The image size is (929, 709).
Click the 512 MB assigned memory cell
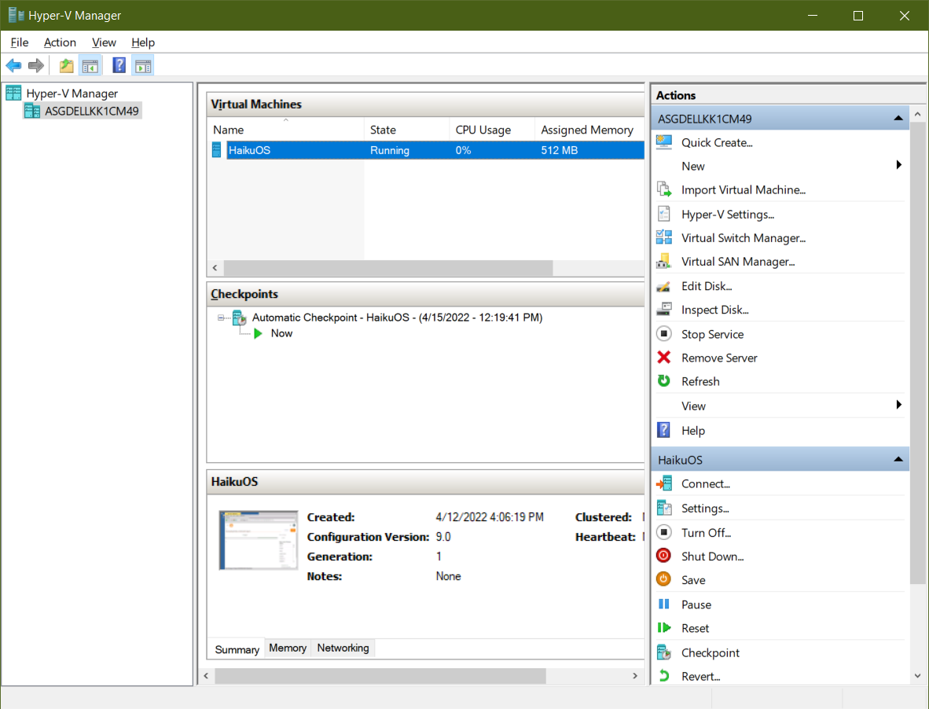tap(559, 150)
